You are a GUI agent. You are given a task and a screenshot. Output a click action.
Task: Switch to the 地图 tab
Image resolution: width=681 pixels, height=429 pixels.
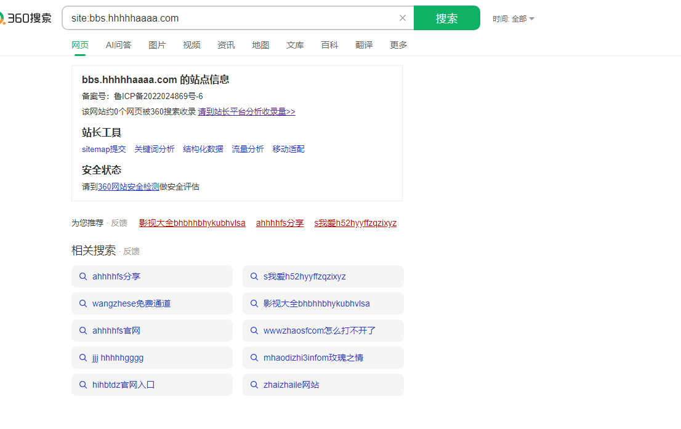260,45
